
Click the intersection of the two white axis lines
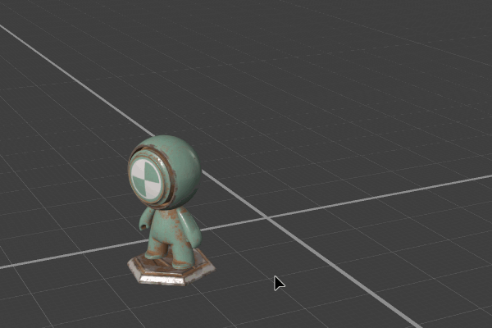[266, 218]
